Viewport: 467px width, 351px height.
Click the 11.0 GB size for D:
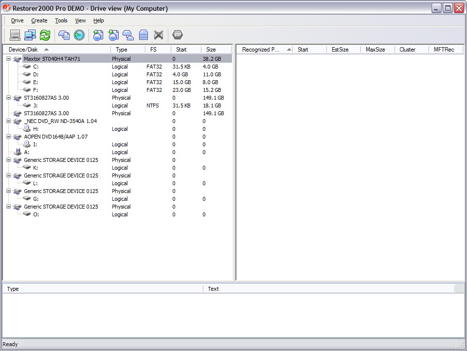point(212,74)
